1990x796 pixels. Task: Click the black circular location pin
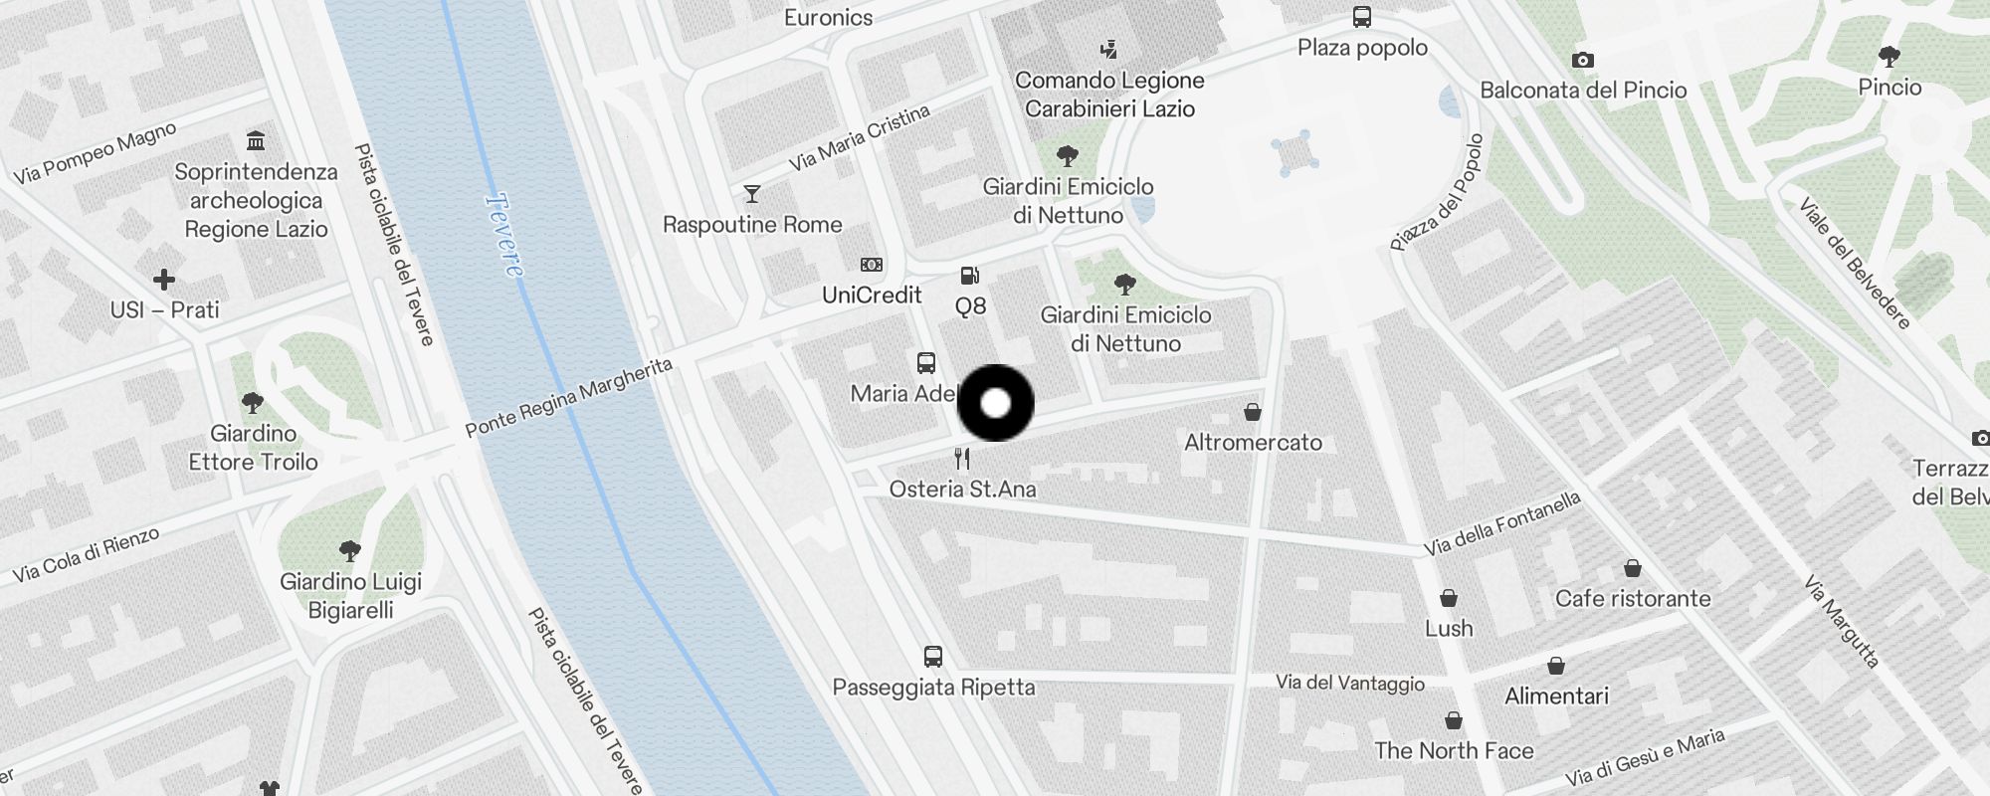click(996, 403)
